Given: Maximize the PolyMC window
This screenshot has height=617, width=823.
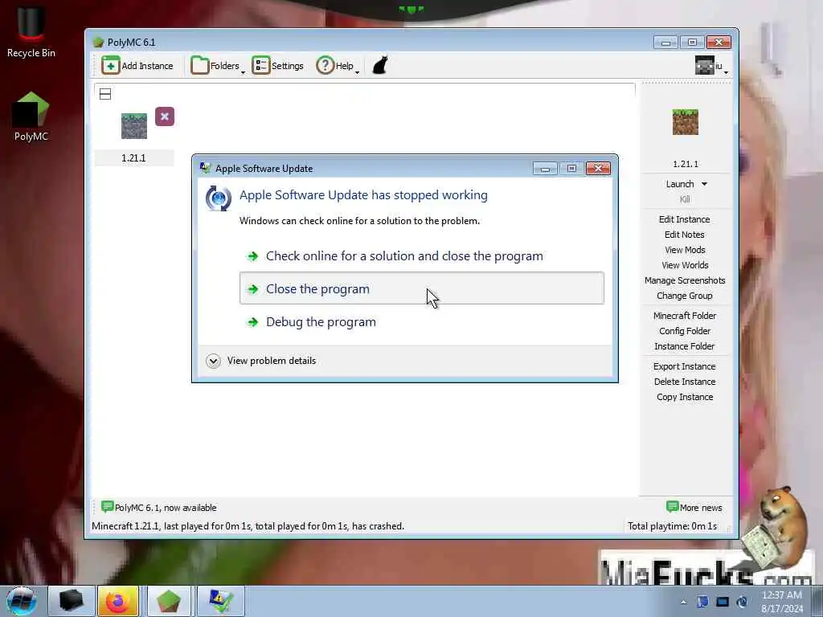Looking at the screenshot, I should point(692,42).
